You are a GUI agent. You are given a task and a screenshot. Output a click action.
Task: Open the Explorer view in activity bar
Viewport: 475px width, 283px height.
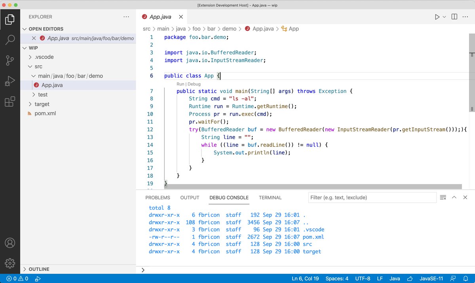click(x=10, y=19)
